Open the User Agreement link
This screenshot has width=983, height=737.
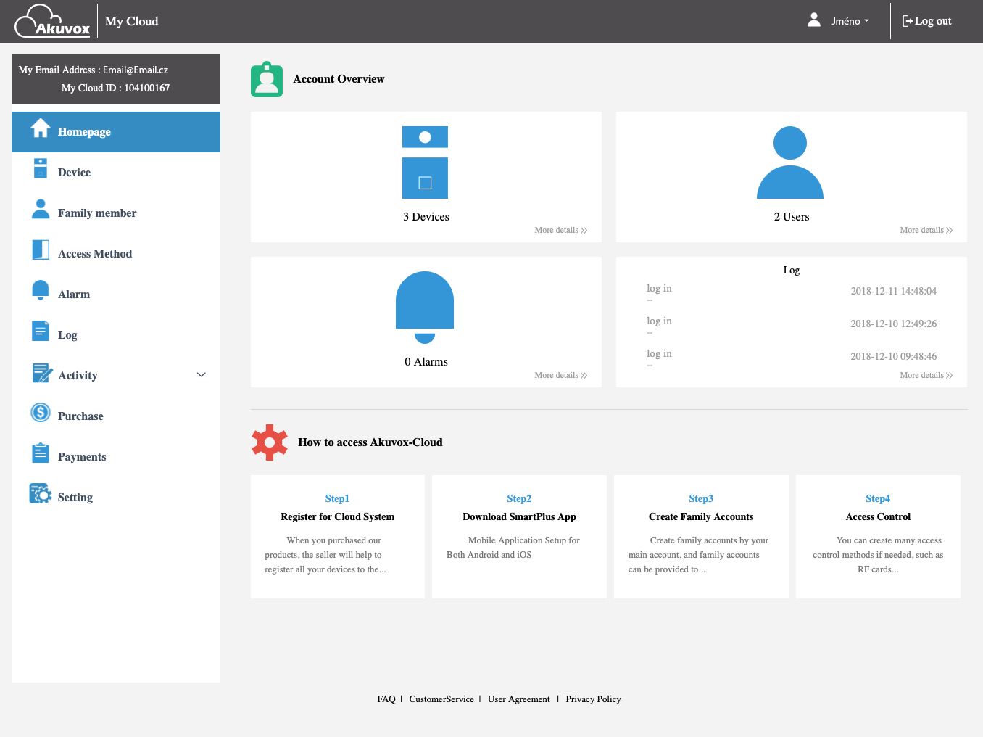[x=519, y=699]
